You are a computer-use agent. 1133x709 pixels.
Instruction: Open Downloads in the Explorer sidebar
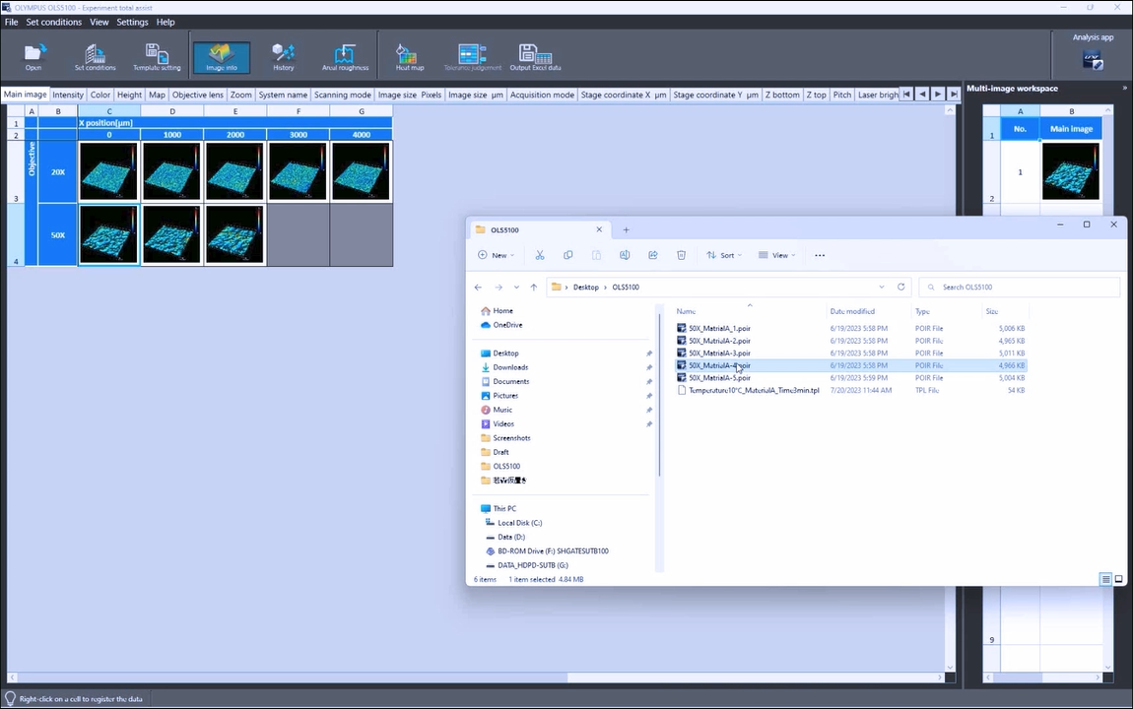click(510, 366)
